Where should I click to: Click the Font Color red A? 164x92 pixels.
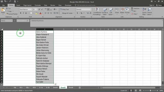(40, 13)
